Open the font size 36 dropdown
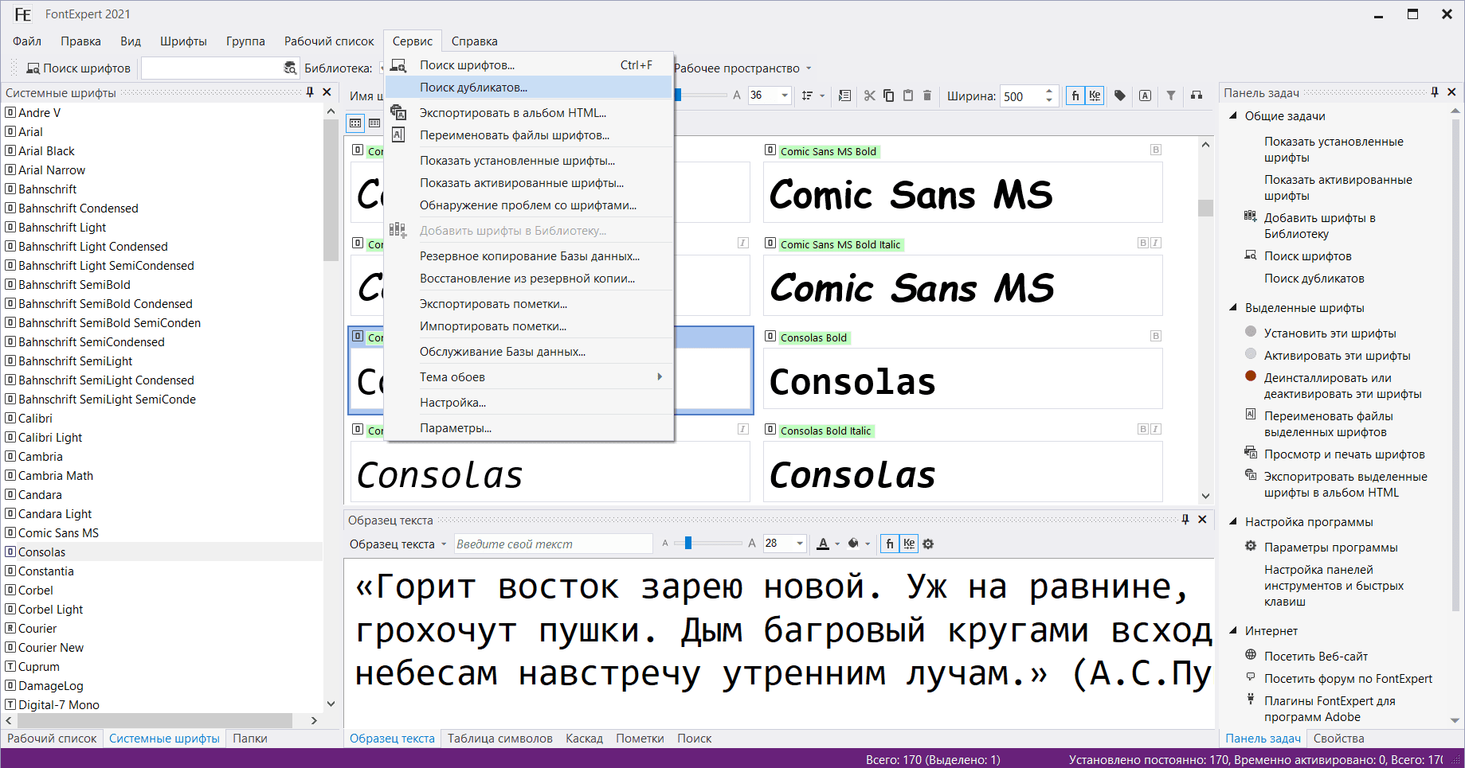 [785, 96]
